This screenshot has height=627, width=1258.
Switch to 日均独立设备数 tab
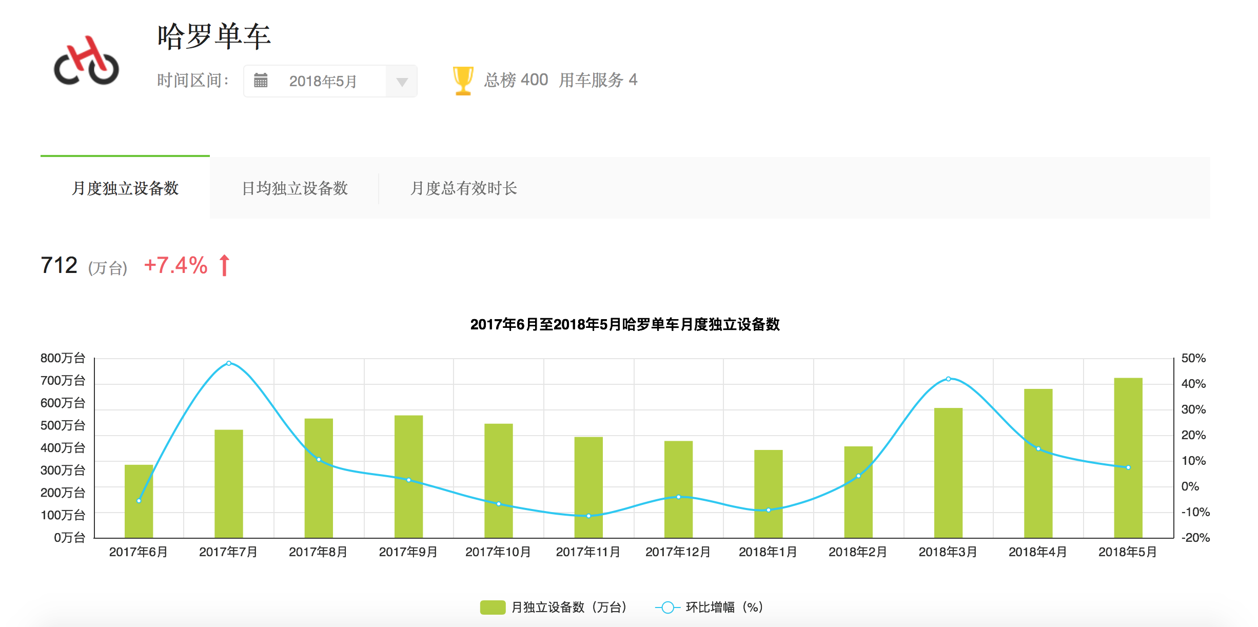click(x=294, y=188)
